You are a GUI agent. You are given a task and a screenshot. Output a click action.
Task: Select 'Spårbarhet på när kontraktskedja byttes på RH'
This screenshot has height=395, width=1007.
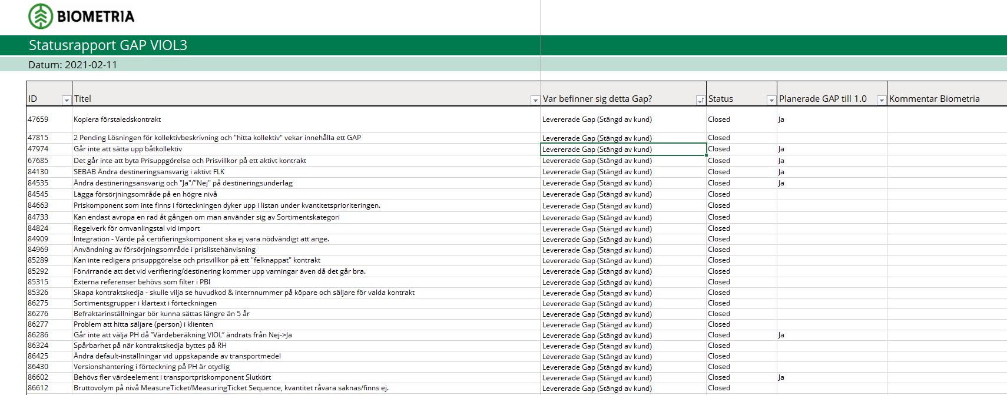tap(150, 346)
